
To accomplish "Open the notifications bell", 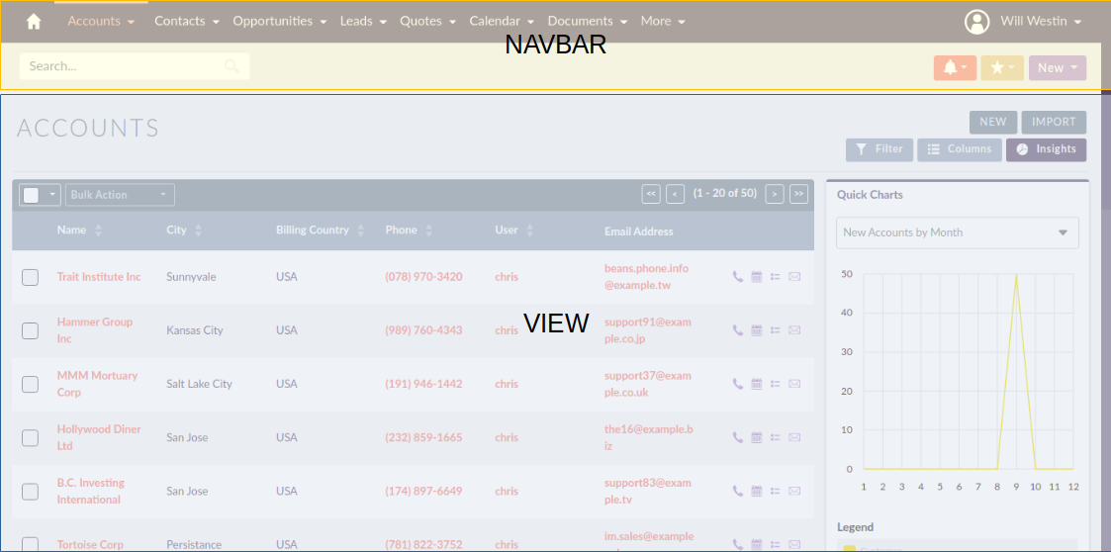I will click(x=955, y=67).
